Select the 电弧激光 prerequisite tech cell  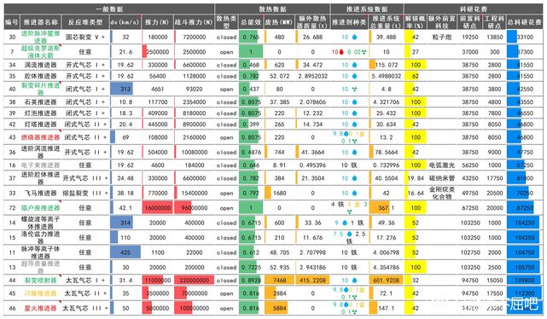442,165
